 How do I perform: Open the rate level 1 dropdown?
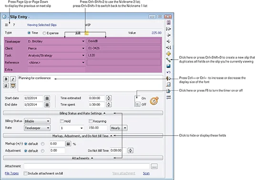(82, 128)
